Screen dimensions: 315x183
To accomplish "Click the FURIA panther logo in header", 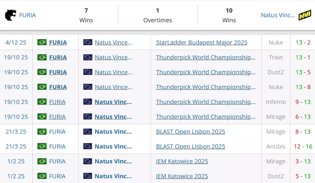I will pyautogui.click(x=10, y=15).
